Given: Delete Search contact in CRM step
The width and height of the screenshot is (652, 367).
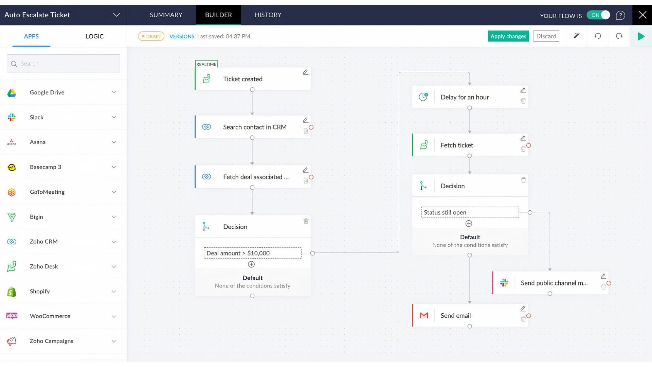Looking at the screenshot, I should (306, 131).
